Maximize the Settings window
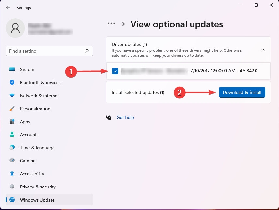 256,5
